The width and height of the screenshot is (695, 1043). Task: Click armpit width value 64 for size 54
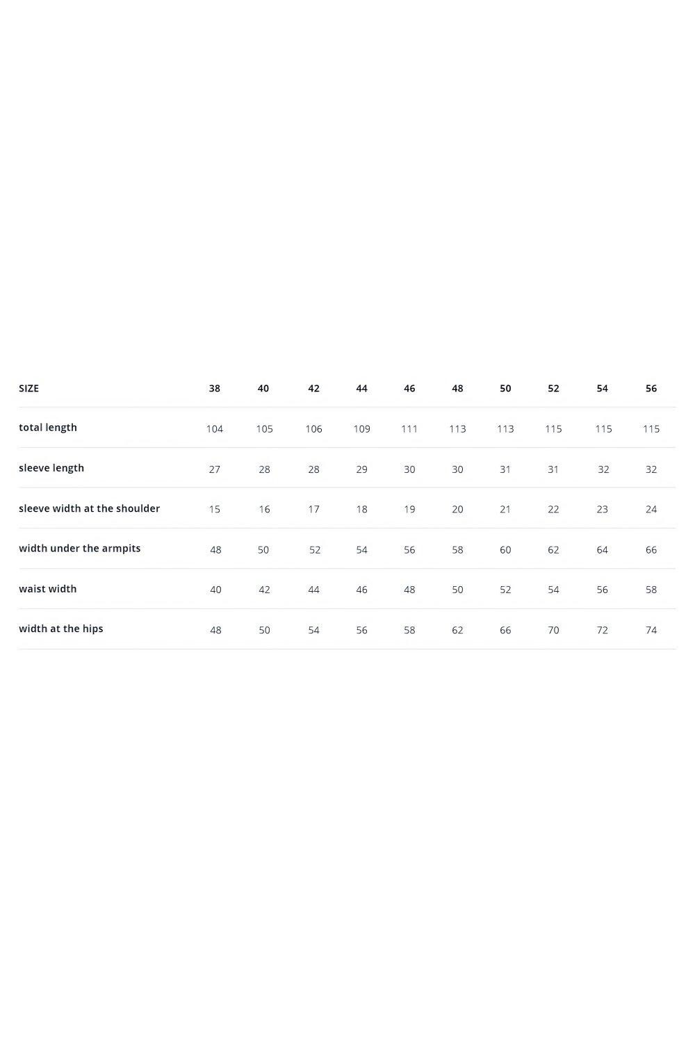pyautogui.click(x=603, y=550)
